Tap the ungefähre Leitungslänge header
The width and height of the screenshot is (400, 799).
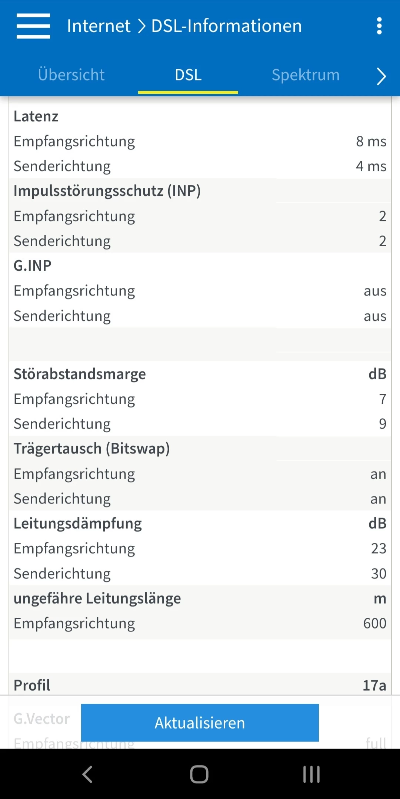(x=97, y=598)
